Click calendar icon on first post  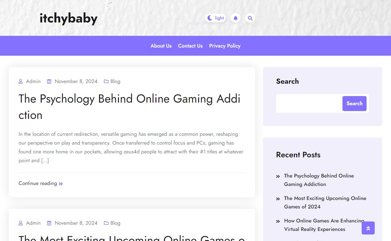49,81
